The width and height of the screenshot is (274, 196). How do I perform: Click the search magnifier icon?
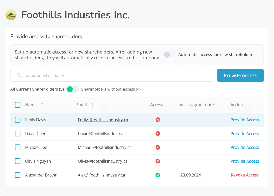[19, 75]
